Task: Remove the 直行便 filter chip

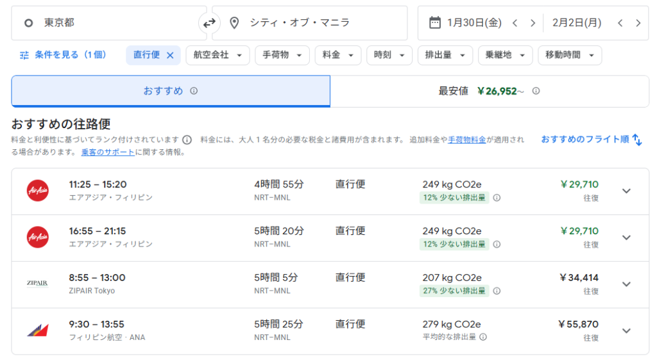Action: 170,55
